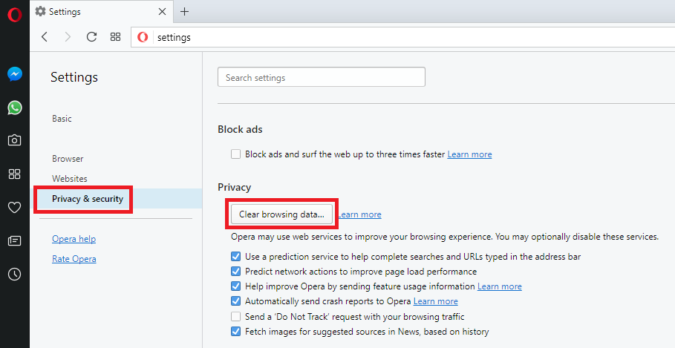Open Personal News sidebar icon
Screen dimensions: 675x348
(14, 240)
